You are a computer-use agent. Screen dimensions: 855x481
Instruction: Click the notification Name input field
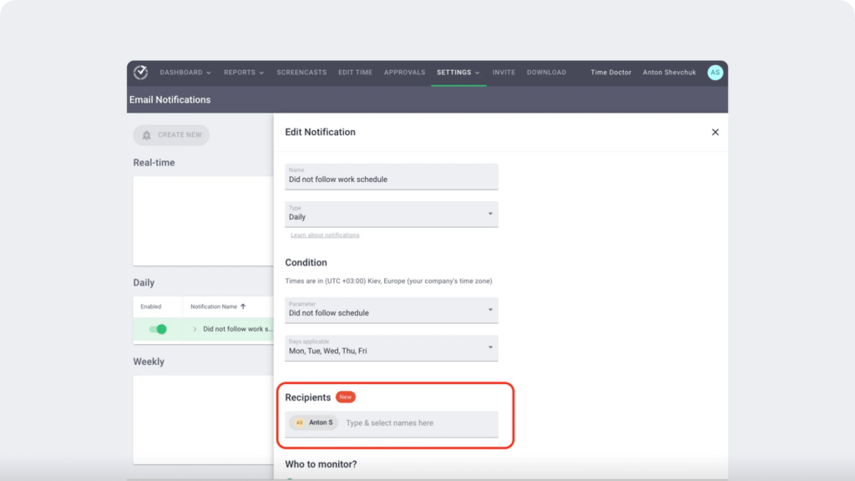point(391,177)
